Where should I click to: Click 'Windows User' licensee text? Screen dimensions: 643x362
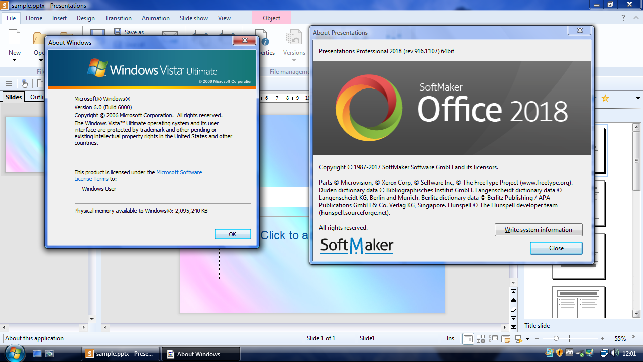point(99,189)
